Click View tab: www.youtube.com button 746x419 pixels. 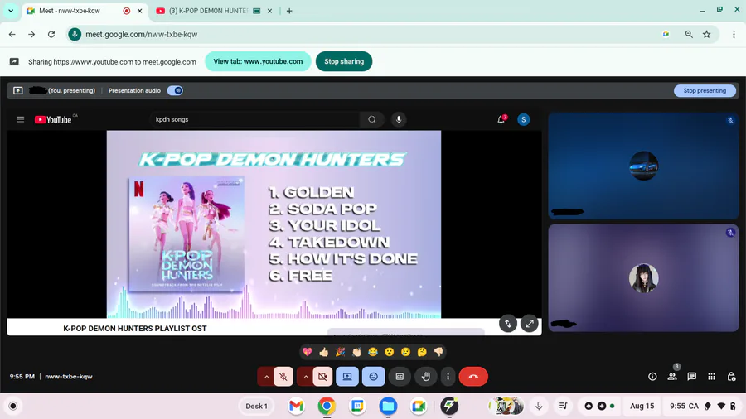click(258, 61)
